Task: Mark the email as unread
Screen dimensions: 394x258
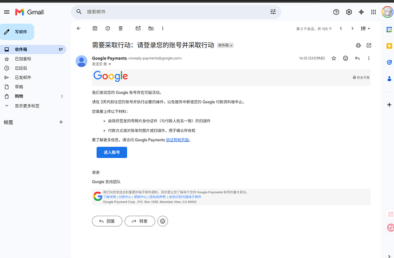Action: [138, 29]
